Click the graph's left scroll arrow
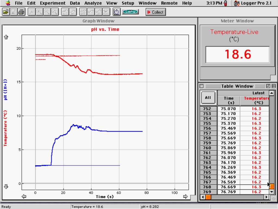Image resolution: width=278 pixels, height=209 pixels. (24, 196)
